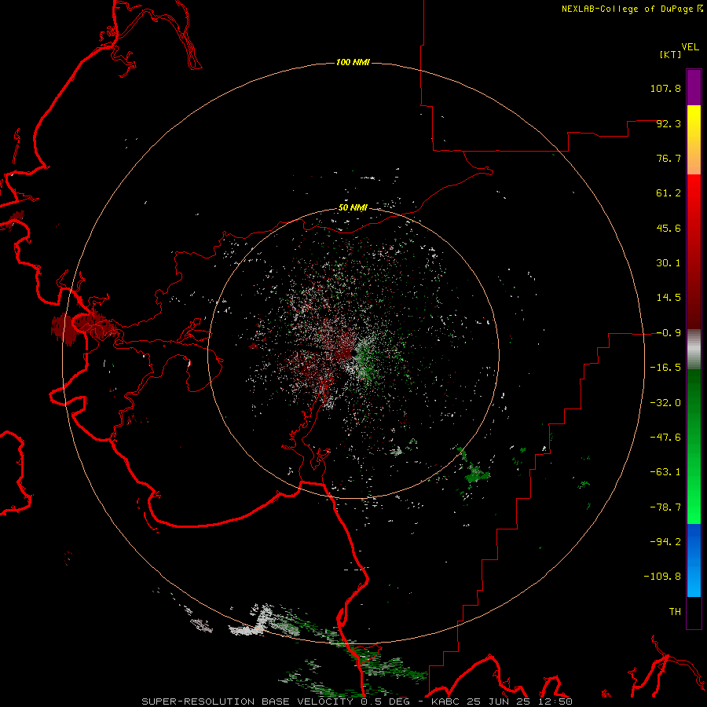Click the -16.5 legend value
This screenshot has width=707, height=707.
(665, 368)
